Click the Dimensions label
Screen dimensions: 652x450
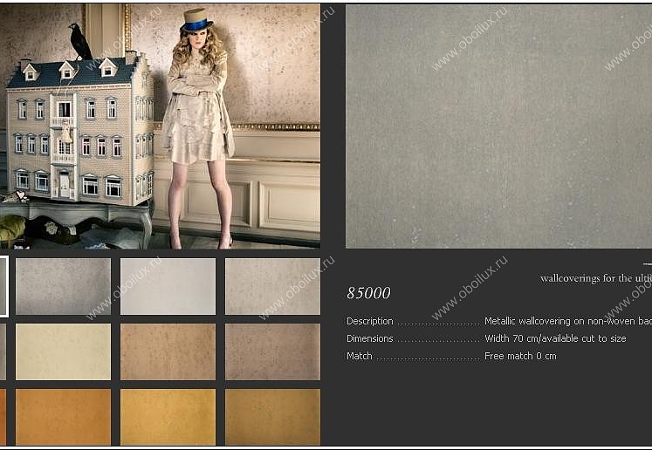coord(370,338)
